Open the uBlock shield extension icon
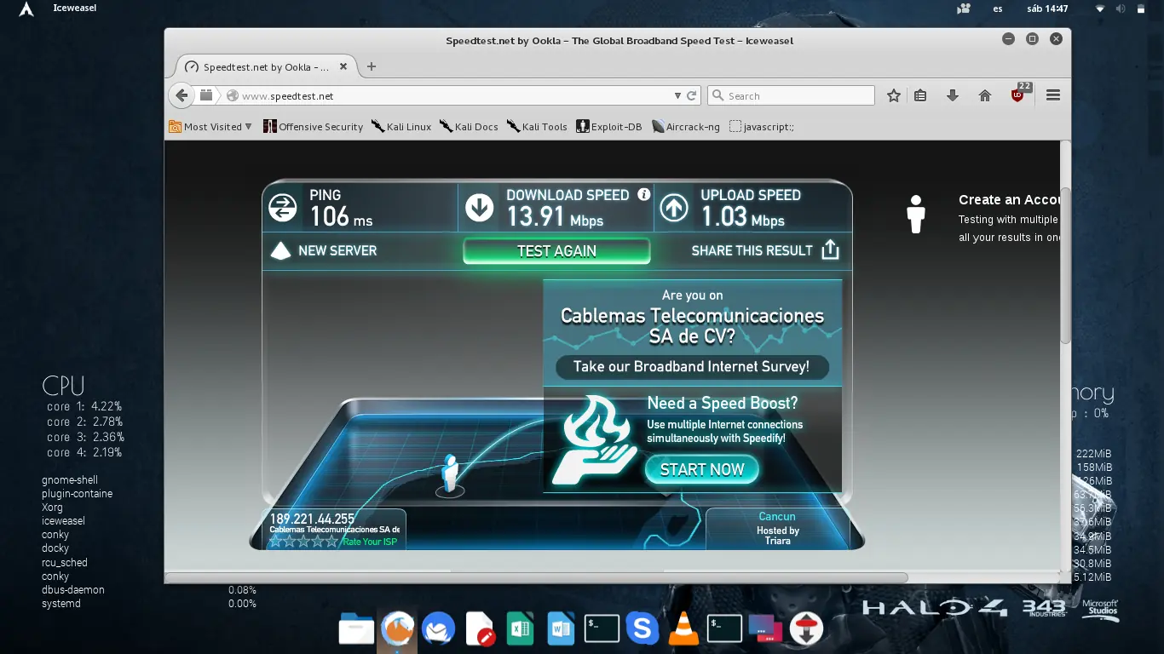 pos(1018,94)
